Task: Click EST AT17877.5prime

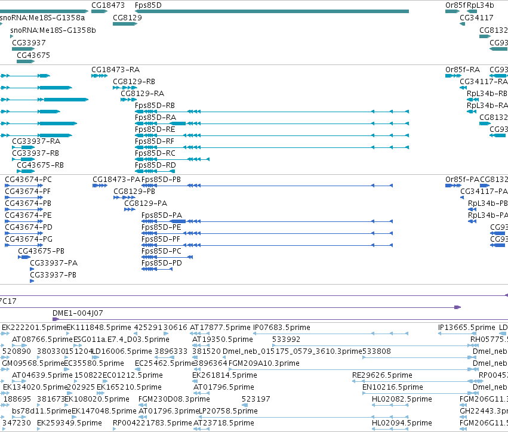Action: tap(220, 328)
